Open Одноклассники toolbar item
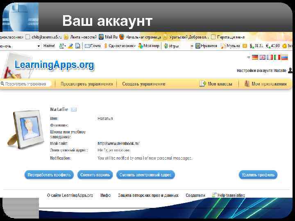This screenshot has height=221, width=295. pos(120,46)
